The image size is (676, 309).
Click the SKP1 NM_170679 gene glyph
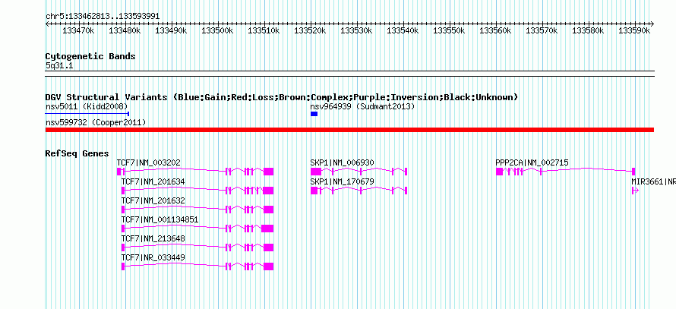[359, 191]
